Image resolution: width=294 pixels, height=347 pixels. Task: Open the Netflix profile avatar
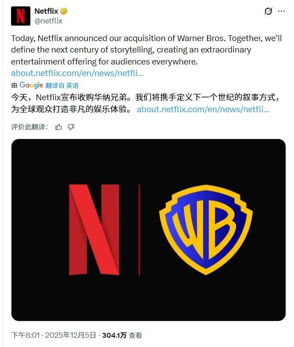21,16
